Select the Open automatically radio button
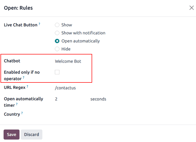The image size is (196, 142). pos(57,41)
